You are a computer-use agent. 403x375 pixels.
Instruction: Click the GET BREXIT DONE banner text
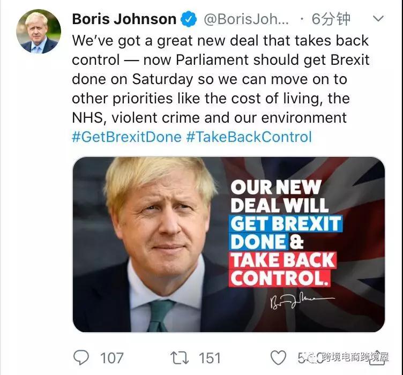[x=285, y=232]
